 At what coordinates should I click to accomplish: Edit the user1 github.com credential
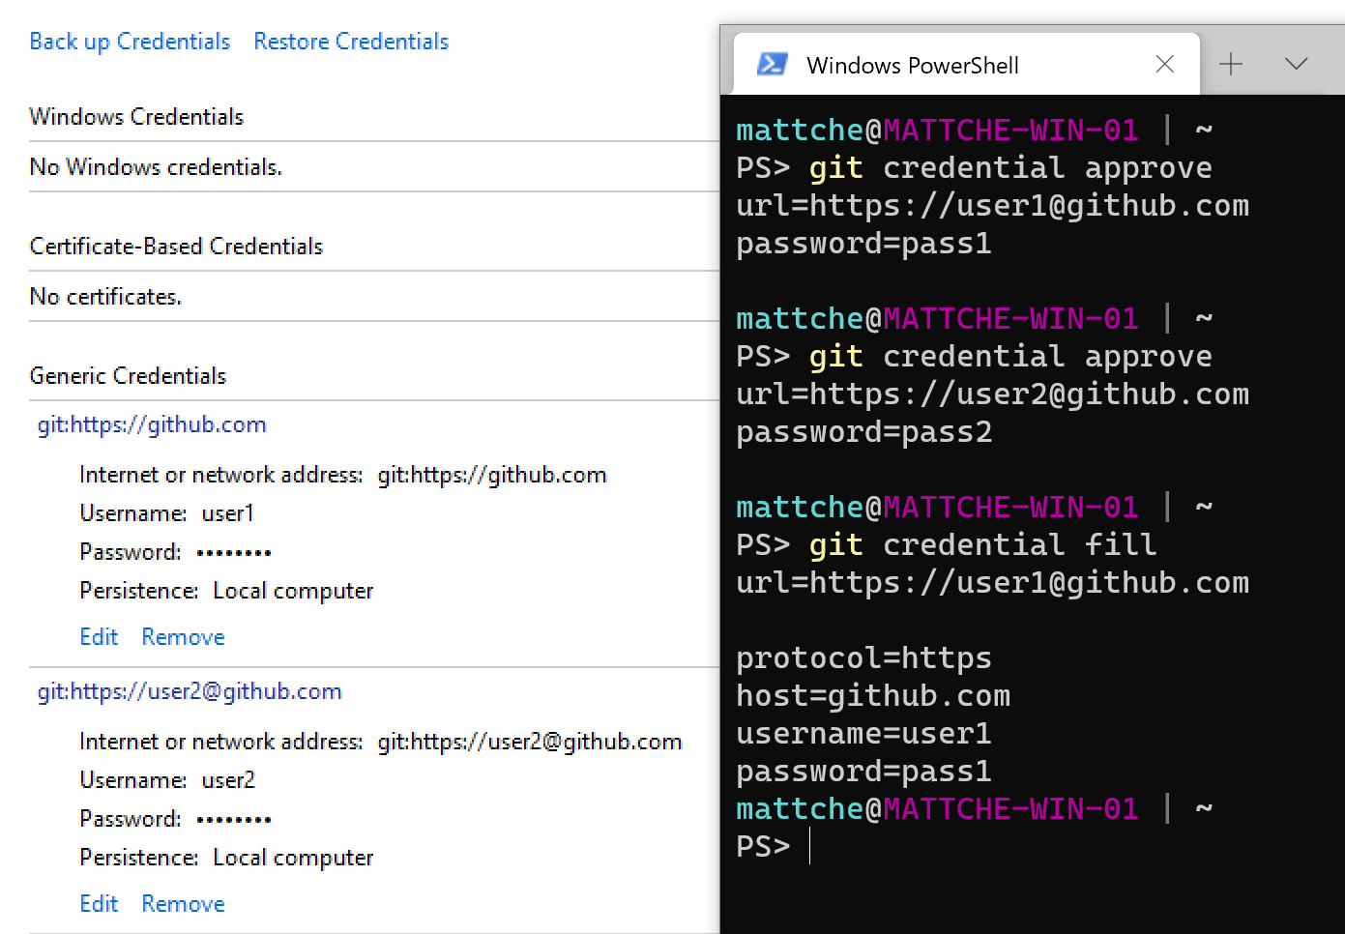click(99, 636)
